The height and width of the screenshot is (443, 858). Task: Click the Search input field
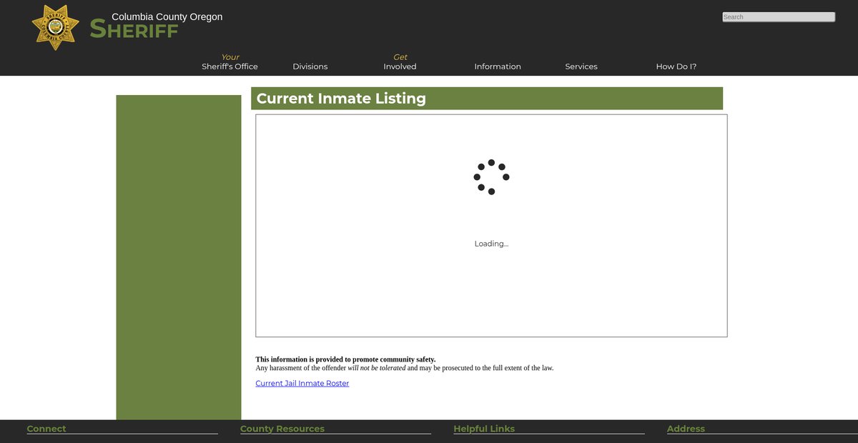point(778,17)
